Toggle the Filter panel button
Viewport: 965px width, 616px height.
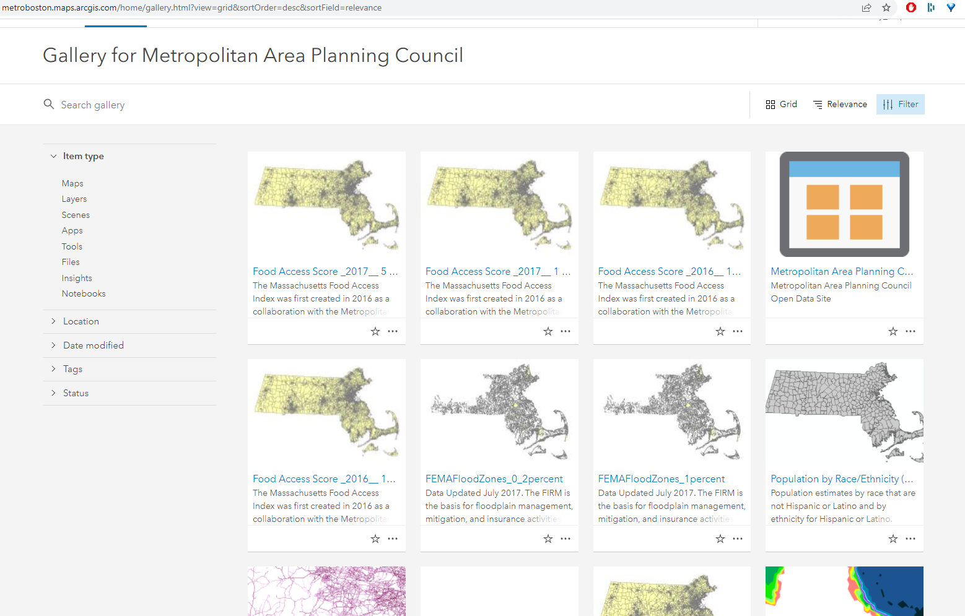(901, 104)
